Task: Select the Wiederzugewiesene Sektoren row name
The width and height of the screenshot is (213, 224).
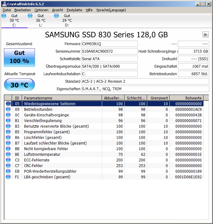Action: [x=49, y=104]
